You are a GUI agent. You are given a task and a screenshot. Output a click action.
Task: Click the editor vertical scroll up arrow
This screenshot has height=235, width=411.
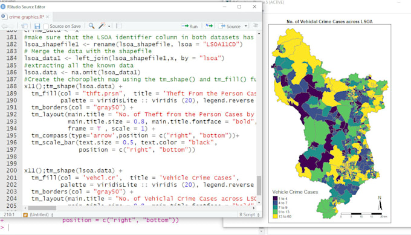259,34
